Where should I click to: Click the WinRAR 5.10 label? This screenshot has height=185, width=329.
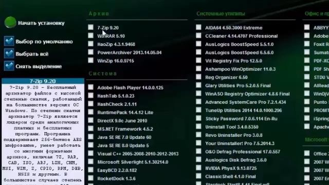click(111, 36)
